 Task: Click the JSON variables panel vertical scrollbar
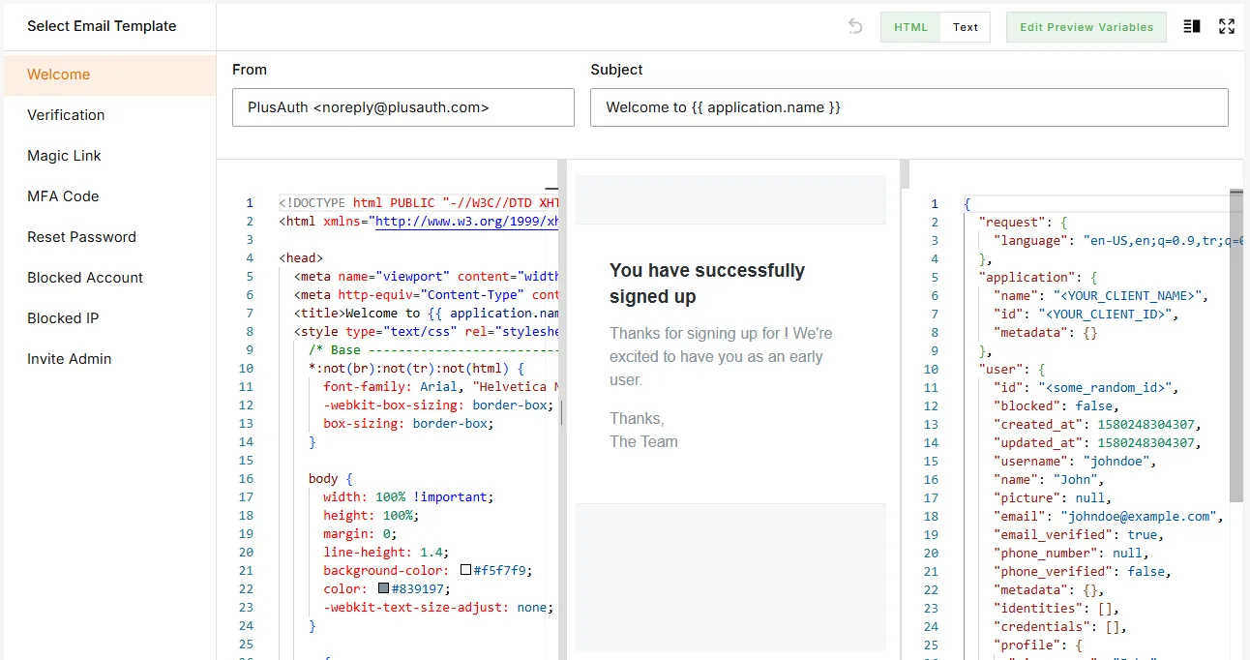tap(1235, 339)
